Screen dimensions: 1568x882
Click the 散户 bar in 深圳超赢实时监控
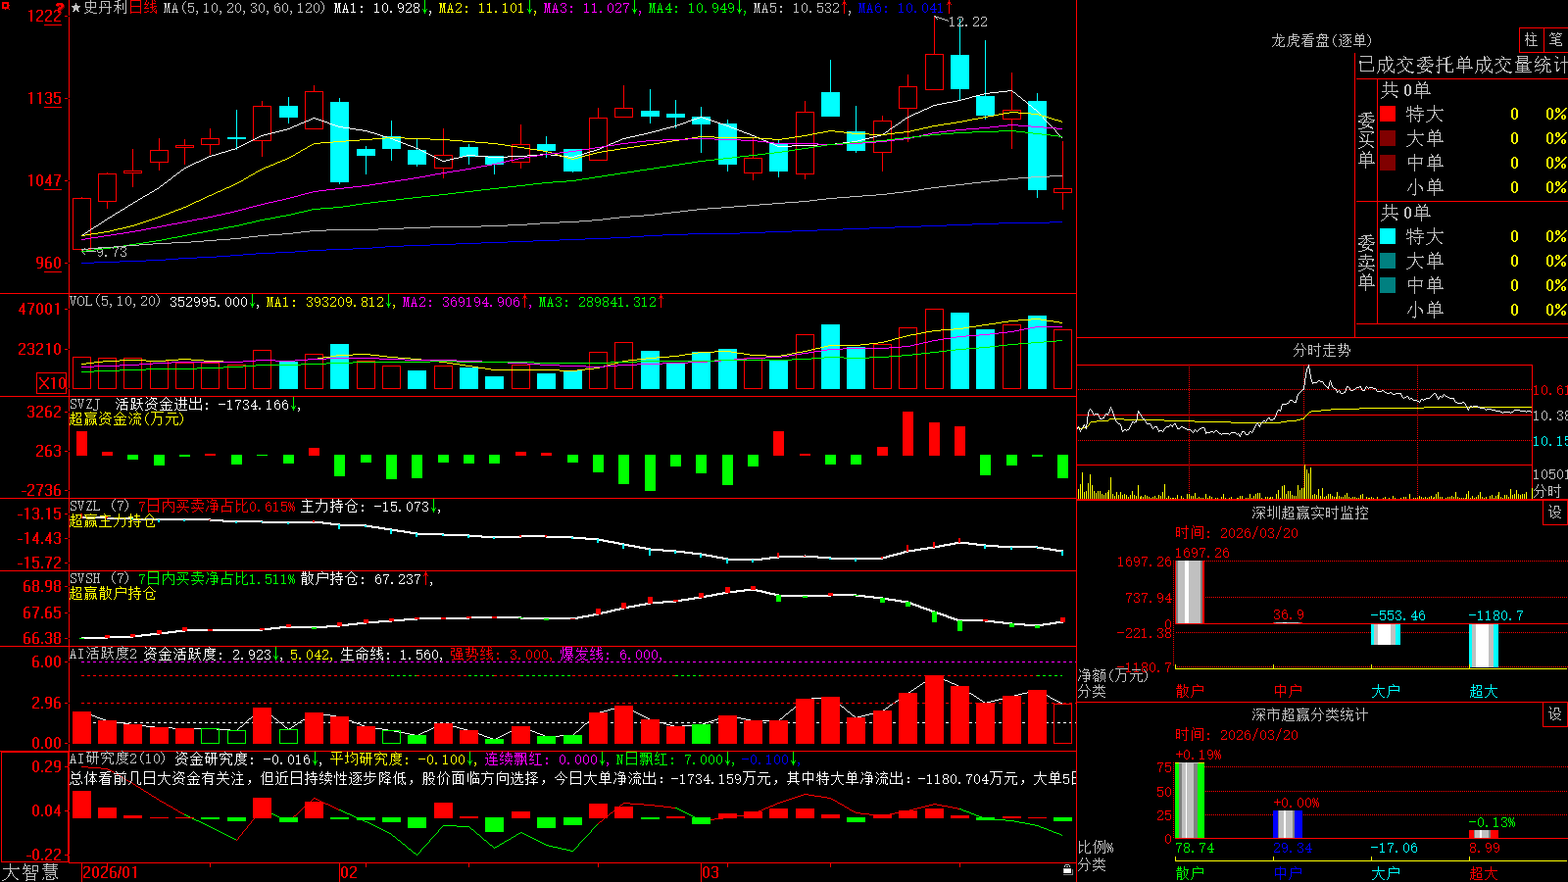[x=1189, y=591]
